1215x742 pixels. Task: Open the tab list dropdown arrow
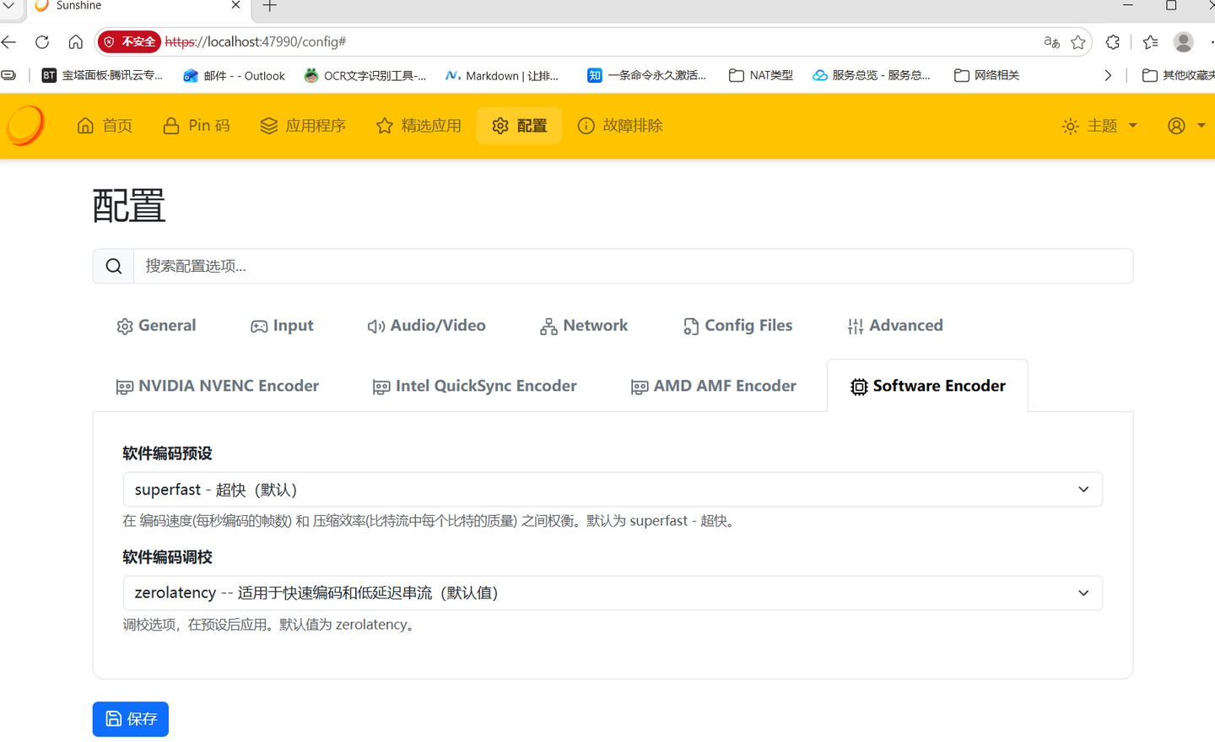(9, 6)
